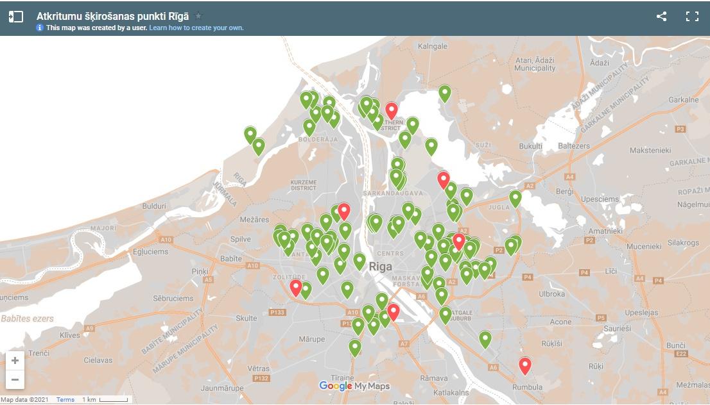The height and width of the screenshot is (405, 710).
Task: Click the green marker above Tīraine
Action: tap(355, 347)
